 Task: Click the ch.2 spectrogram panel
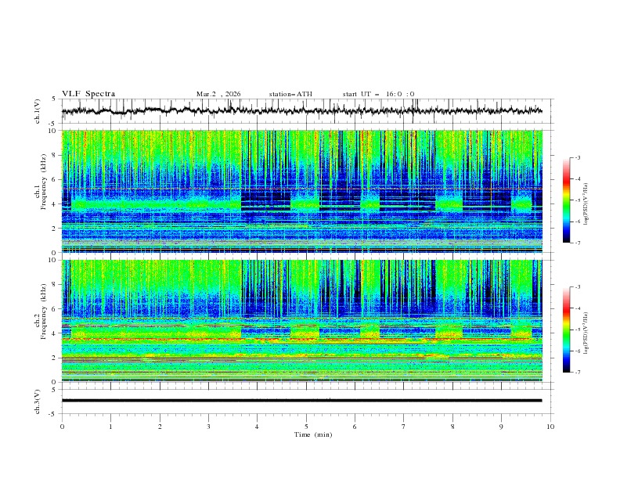[301, 321]
